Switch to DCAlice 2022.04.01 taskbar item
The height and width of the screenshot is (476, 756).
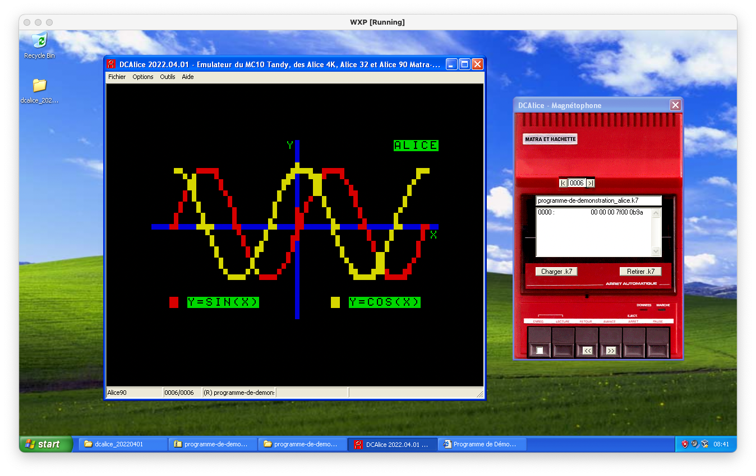pyautogui.click(x=392, y=444)
